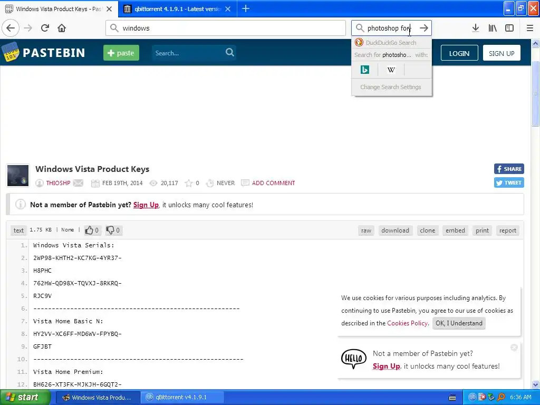Search with the Bing engine icon

(365, 70)
